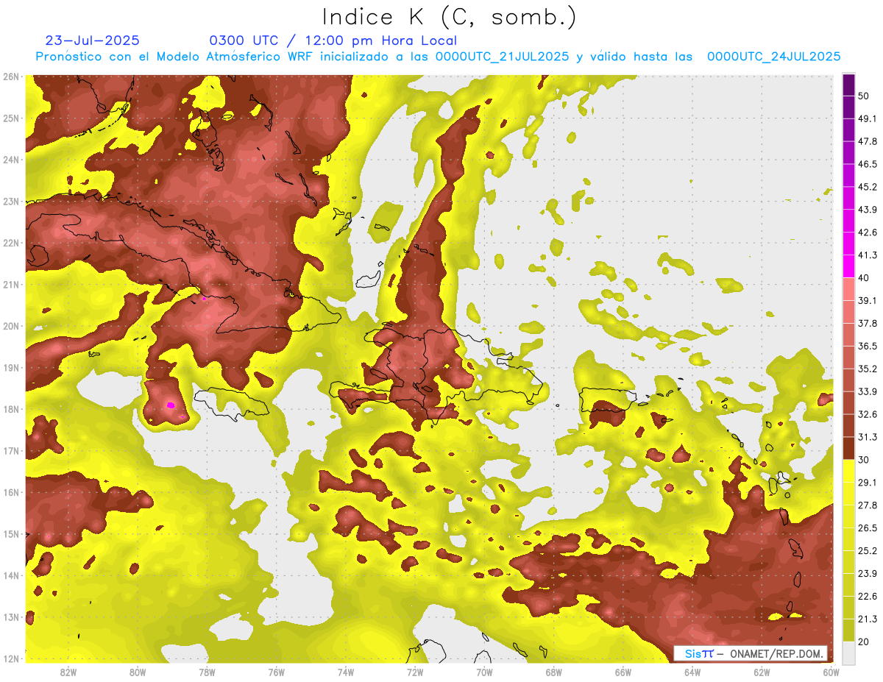The image size is (883, 682).
Task: Click the longitude axis label '76W'
Action: tap(276, 672)
